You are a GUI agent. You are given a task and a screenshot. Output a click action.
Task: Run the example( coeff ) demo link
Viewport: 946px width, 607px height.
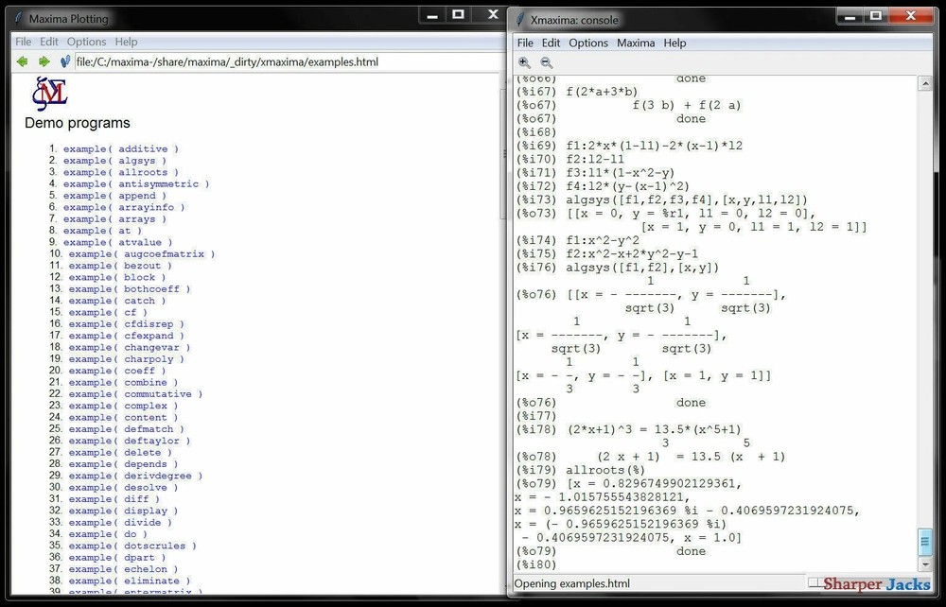(117, 370)
